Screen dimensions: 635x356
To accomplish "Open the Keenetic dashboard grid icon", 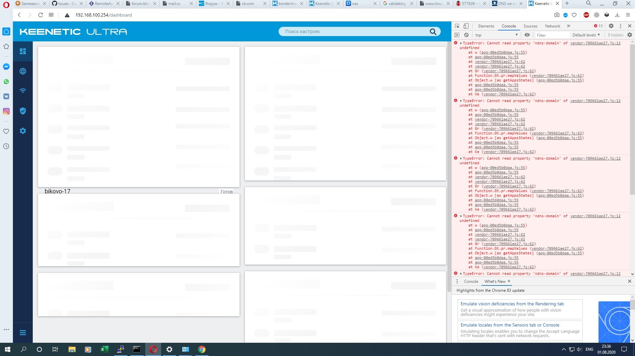I will coord(23,51).
